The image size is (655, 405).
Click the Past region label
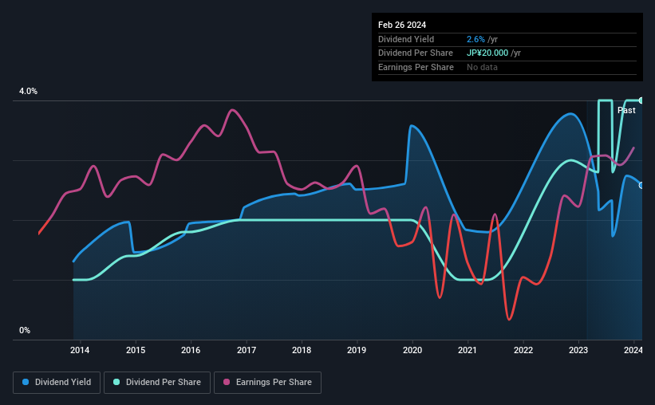tap(626, 110)
